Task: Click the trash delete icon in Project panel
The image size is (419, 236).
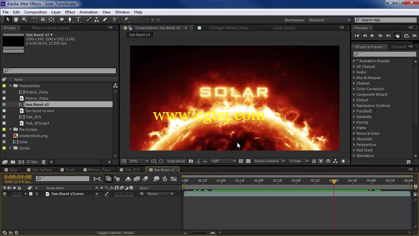Action: pos(43,162)
